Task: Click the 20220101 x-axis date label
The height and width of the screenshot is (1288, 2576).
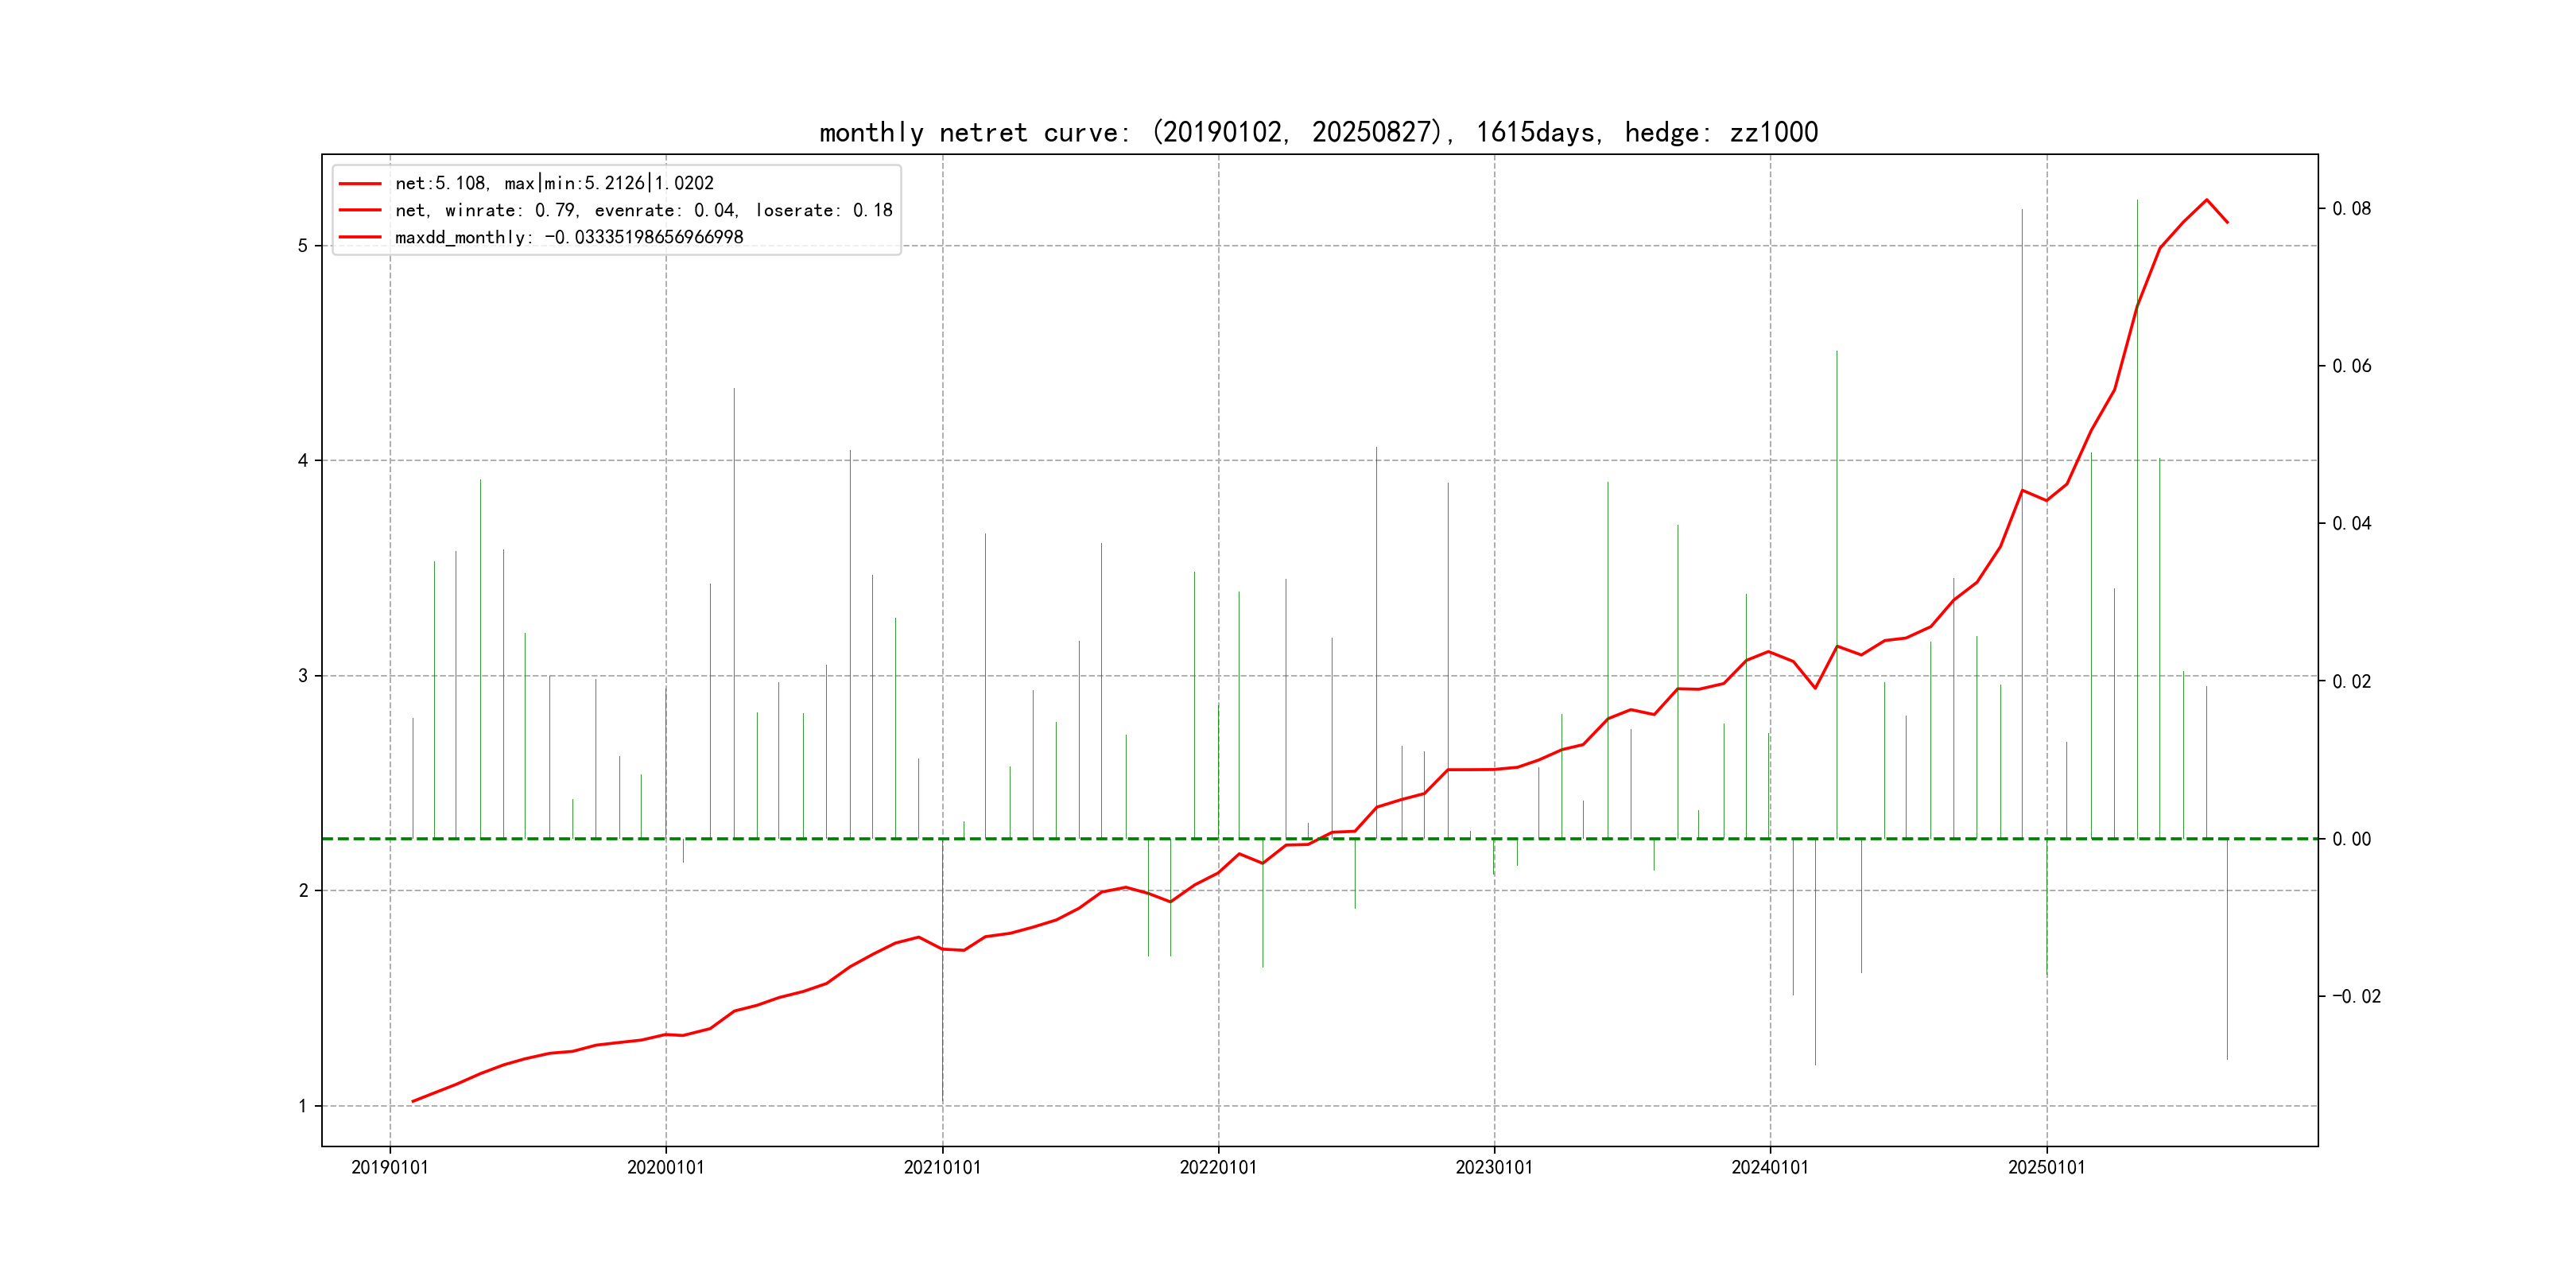Action: [1218, 1168]
